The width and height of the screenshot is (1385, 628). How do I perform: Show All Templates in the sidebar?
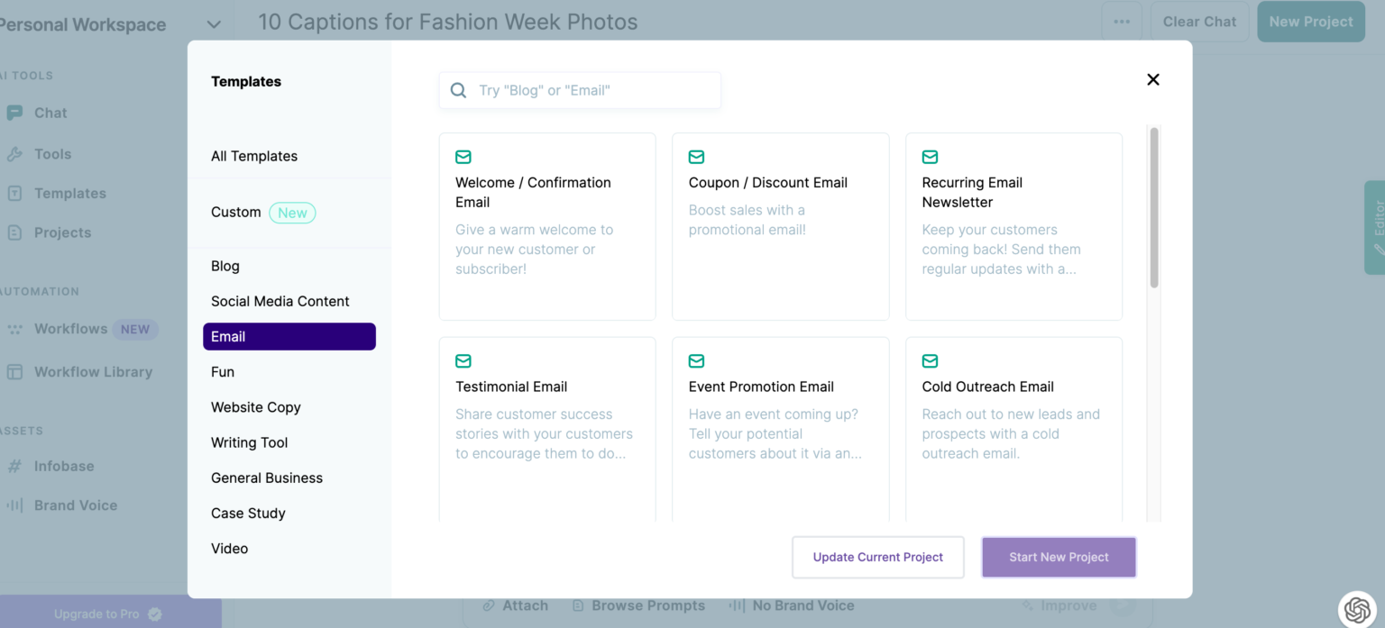point(254,156)
